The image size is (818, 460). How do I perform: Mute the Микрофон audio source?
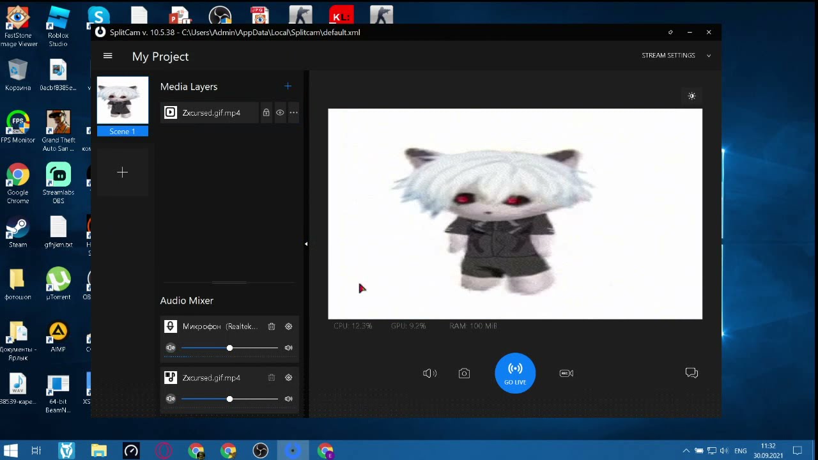point(171,348)
